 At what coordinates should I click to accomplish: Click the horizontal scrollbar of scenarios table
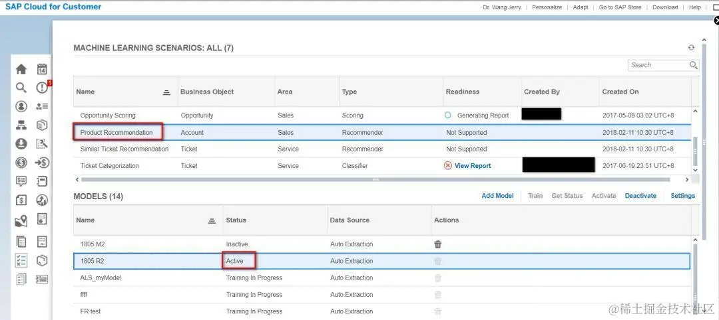(x=375, y=180)
